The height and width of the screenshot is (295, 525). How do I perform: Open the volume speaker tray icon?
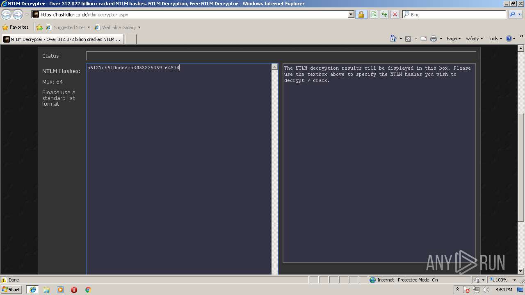(x=486, y=290)
